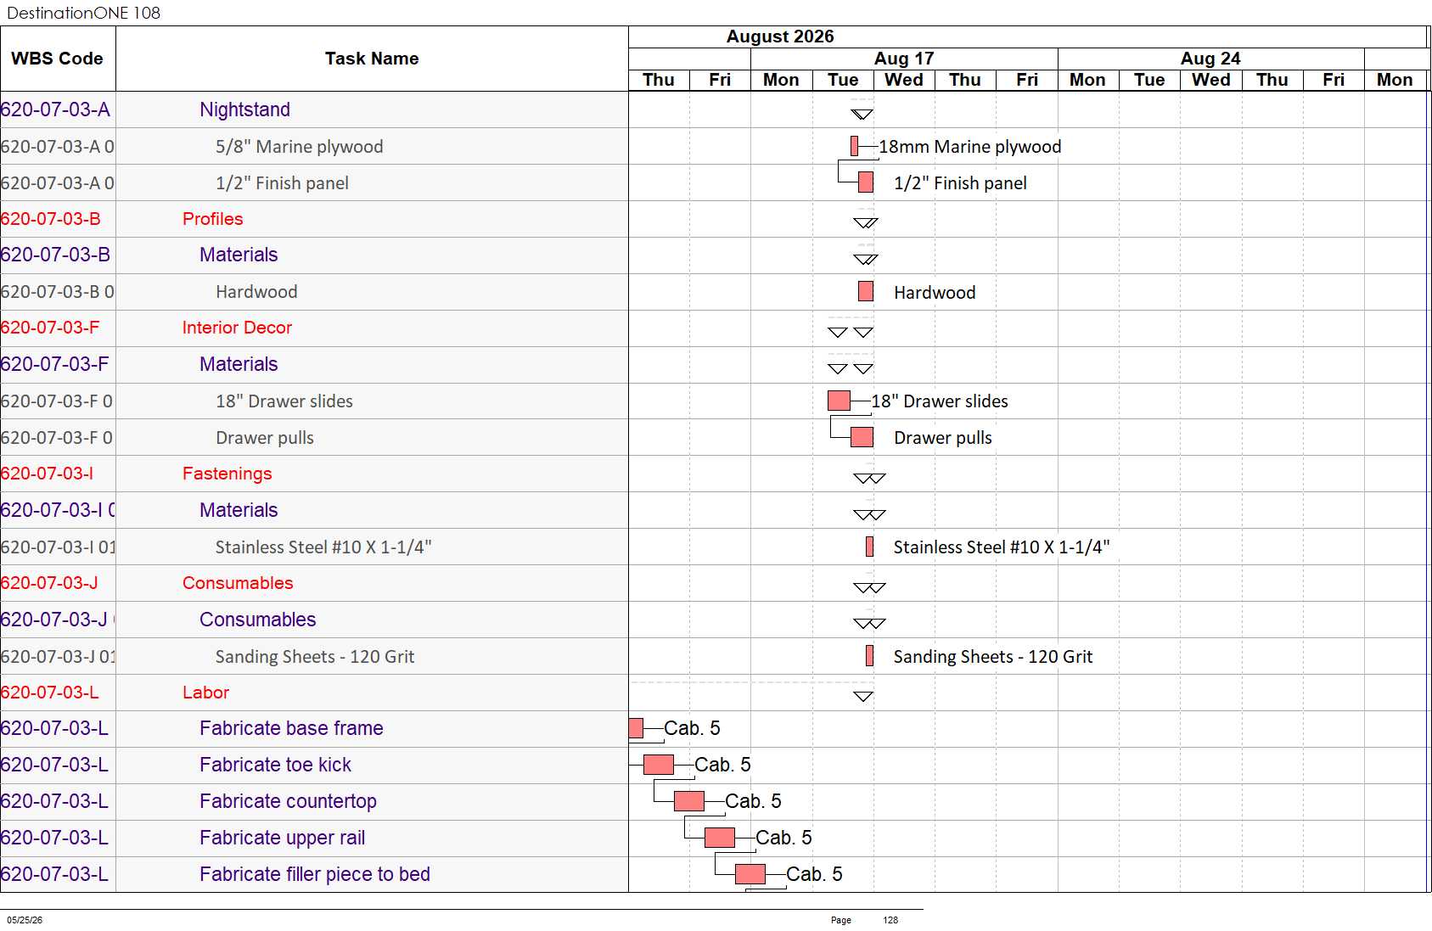Screen dimensions: 1432x931
Task: Click the Stainless Steel #10 Gantt bar
Action: (x=869, y=547)
